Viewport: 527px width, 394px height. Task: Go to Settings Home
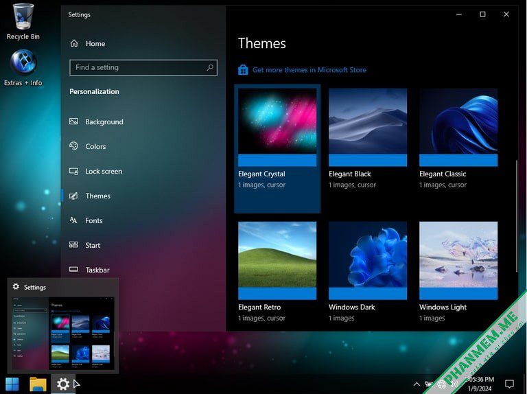point(87,43)
